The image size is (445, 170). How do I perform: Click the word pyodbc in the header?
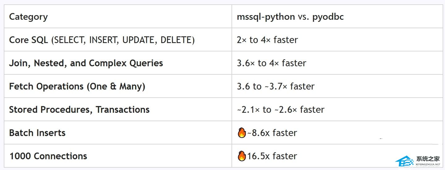[x=328, y=17]
